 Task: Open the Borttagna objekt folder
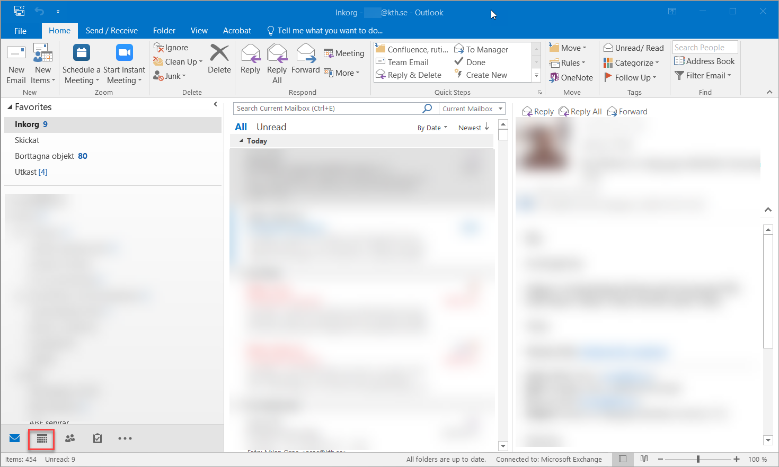point(51,156)
